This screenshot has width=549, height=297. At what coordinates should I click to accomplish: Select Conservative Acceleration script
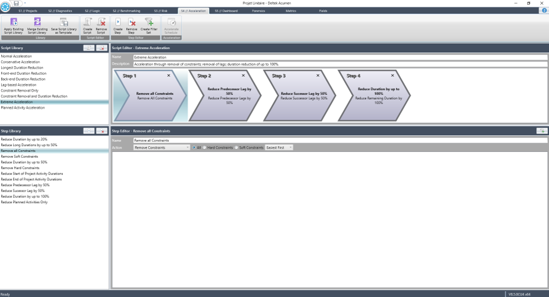point(54,62)
